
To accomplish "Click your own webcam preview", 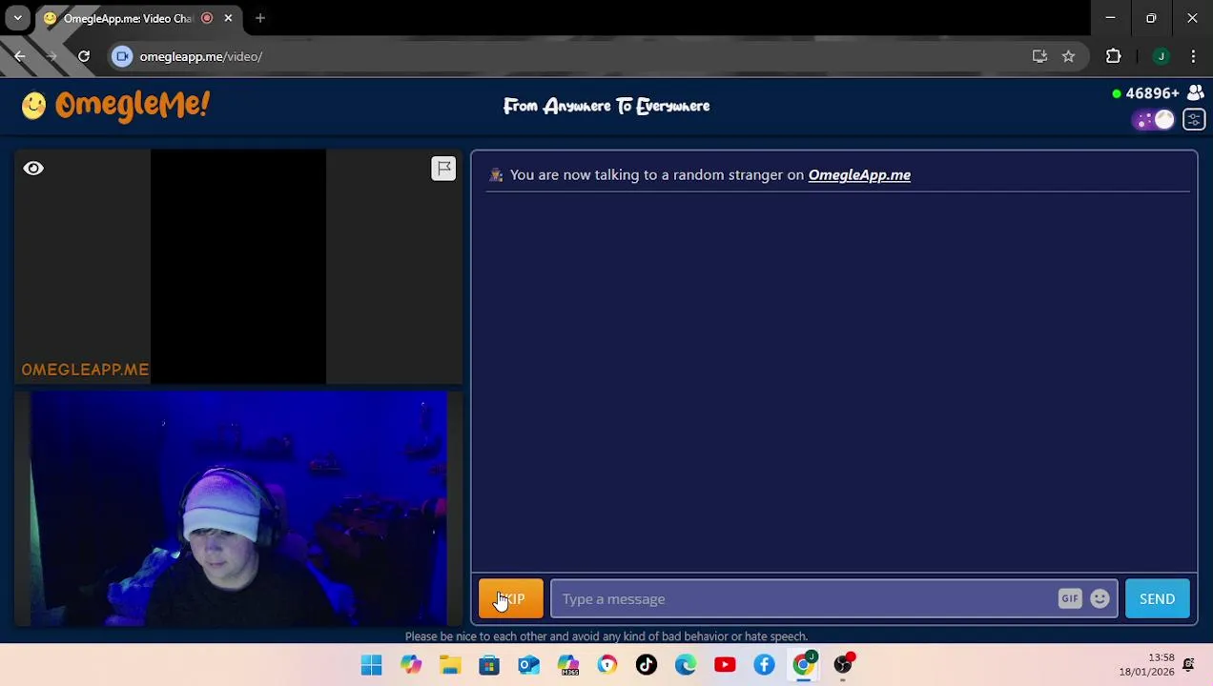I will coord(238,508).
